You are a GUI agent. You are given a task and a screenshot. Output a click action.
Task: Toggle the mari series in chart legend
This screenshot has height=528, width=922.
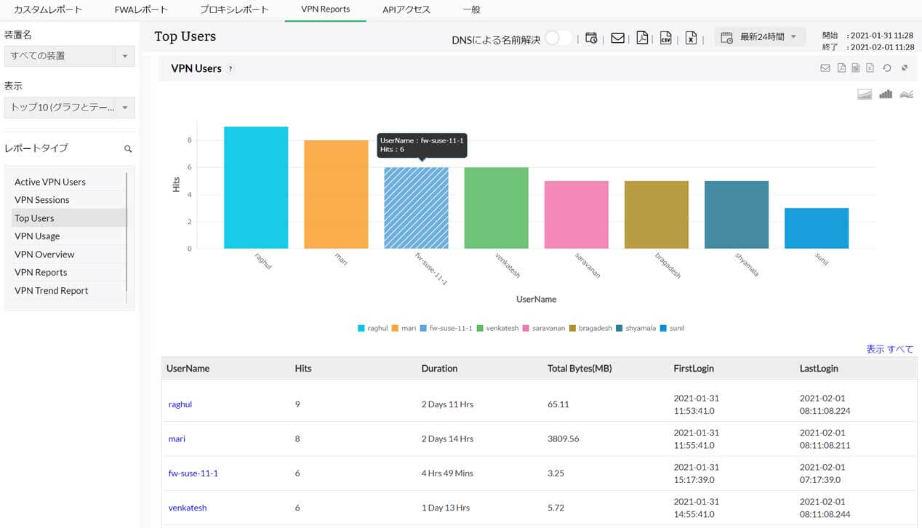pyautogui.click(x=404, y=329)
